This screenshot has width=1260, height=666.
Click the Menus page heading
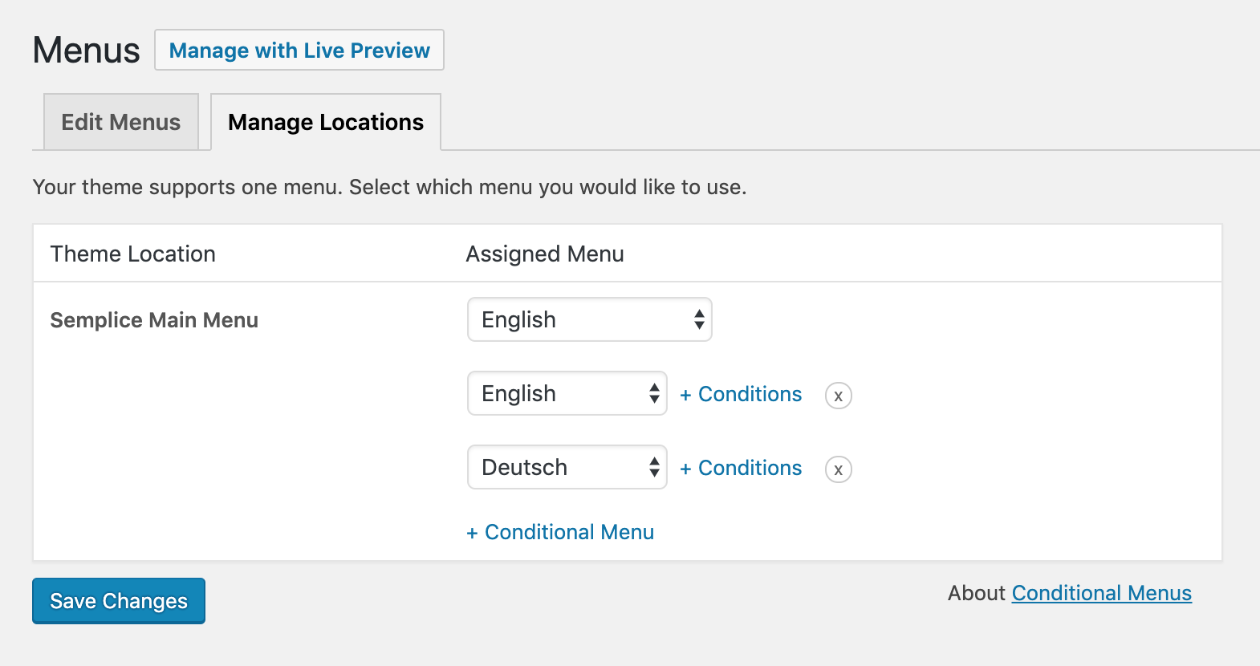(x=87, y=51)
